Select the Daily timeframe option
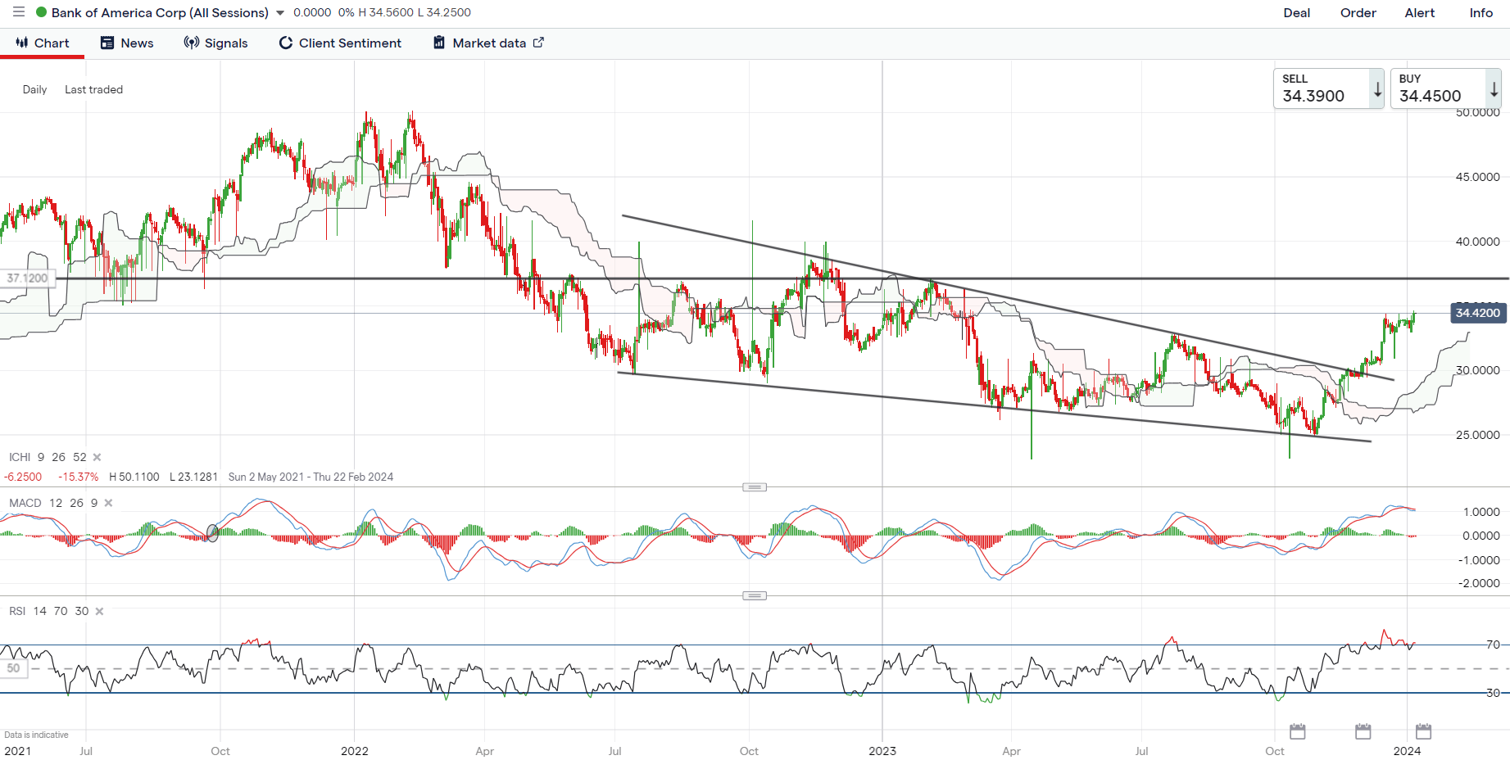This screenshot has width=1510, height=760. pyautogui.click(x=34, y=90)
